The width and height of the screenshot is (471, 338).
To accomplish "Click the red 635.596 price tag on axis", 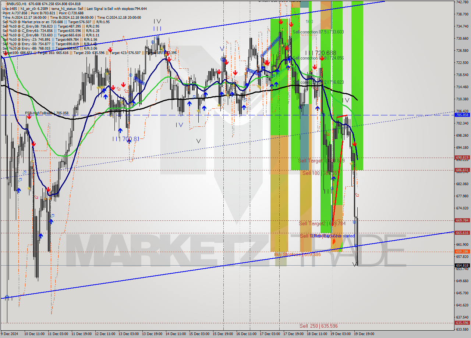I will tap(462, 323).
